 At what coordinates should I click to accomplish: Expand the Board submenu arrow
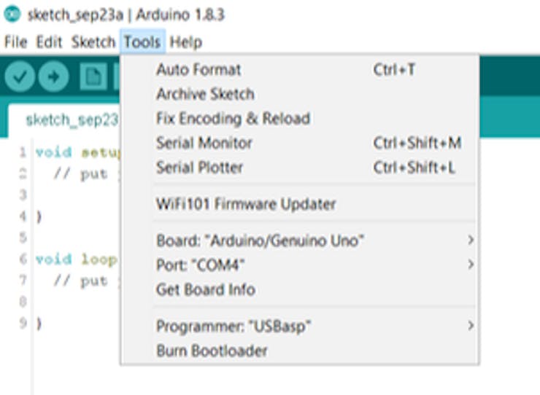pyautogui.click(x=471, y=240)
